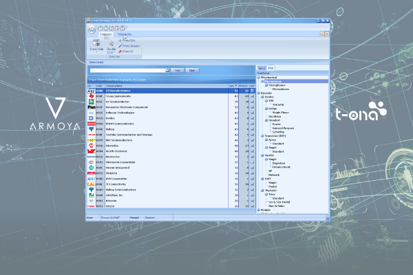The width and height of the screenshot is (413, 275).
Task: Toggle Lock checkbox for MURATA row
Action: [x=252, y=173]
